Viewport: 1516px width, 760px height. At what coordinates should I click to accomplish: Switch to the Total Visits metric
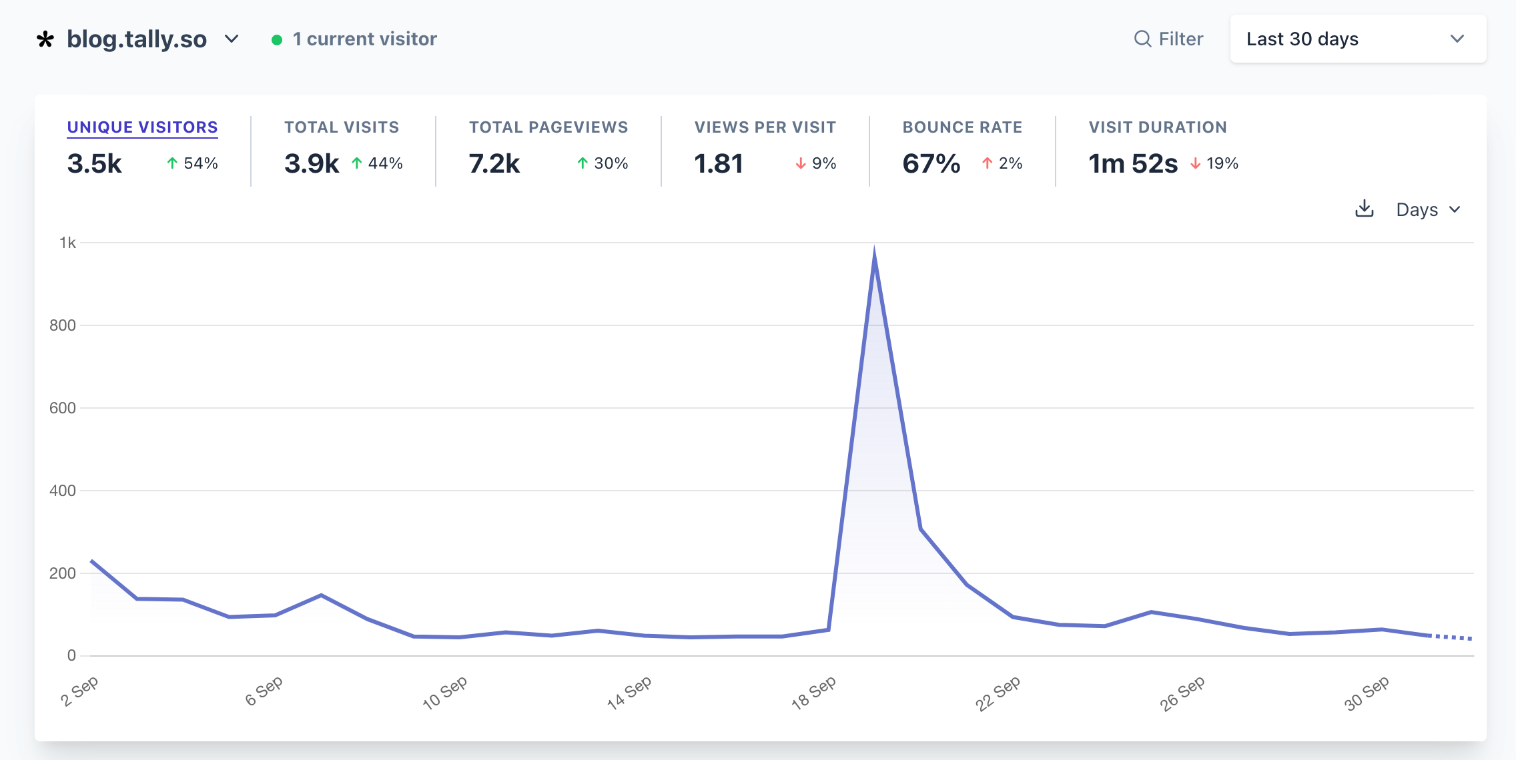pyautogui.click(x=342, y=127)
